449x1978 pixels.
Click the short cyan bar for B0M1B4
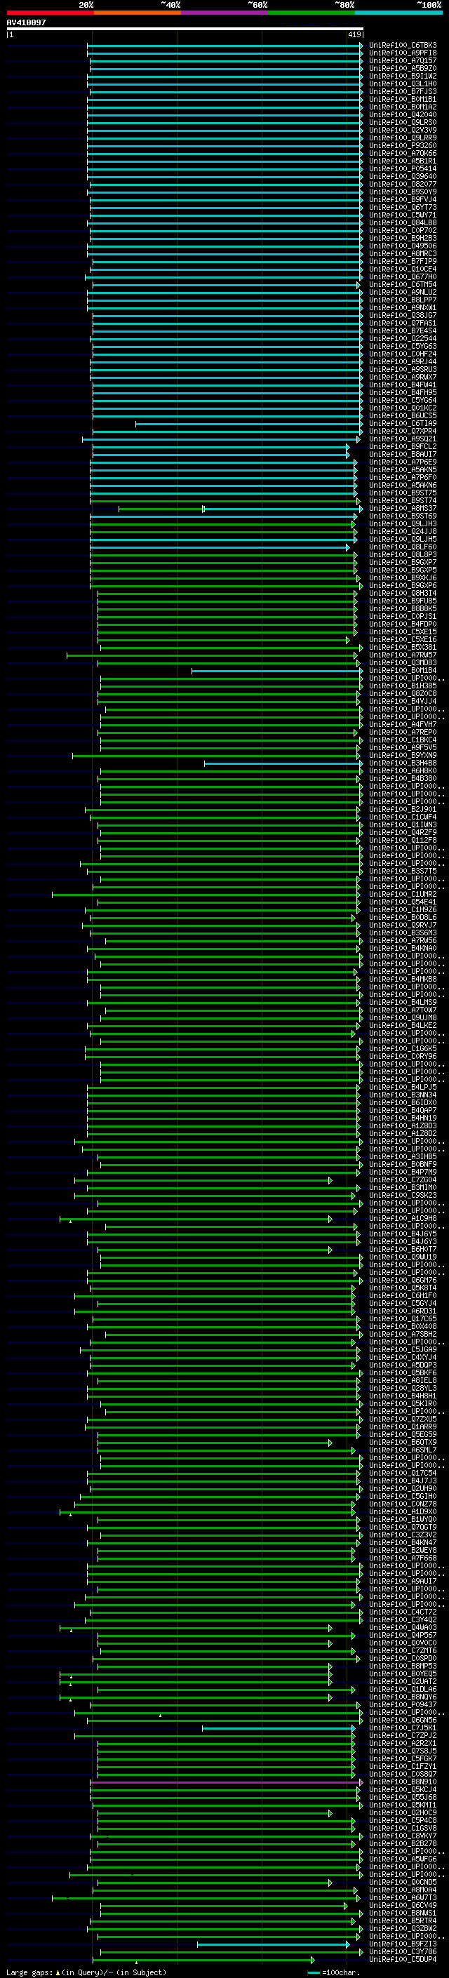[277, 671]
